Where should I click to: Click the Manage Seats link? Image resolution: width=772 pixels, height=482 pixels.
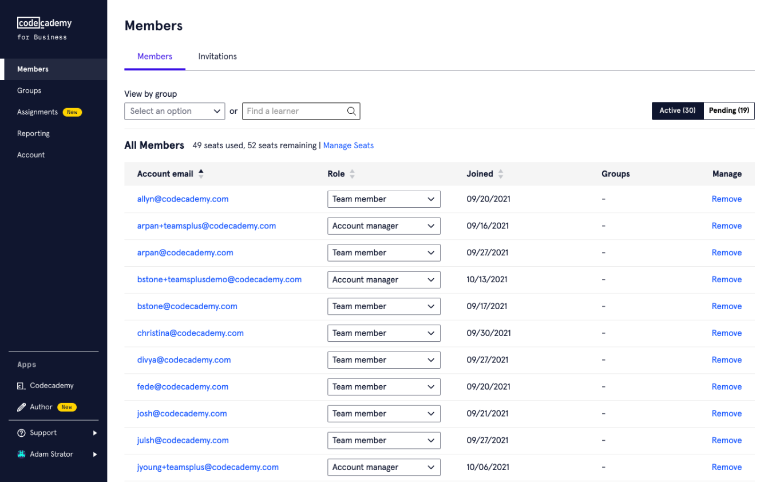point(348,145)
